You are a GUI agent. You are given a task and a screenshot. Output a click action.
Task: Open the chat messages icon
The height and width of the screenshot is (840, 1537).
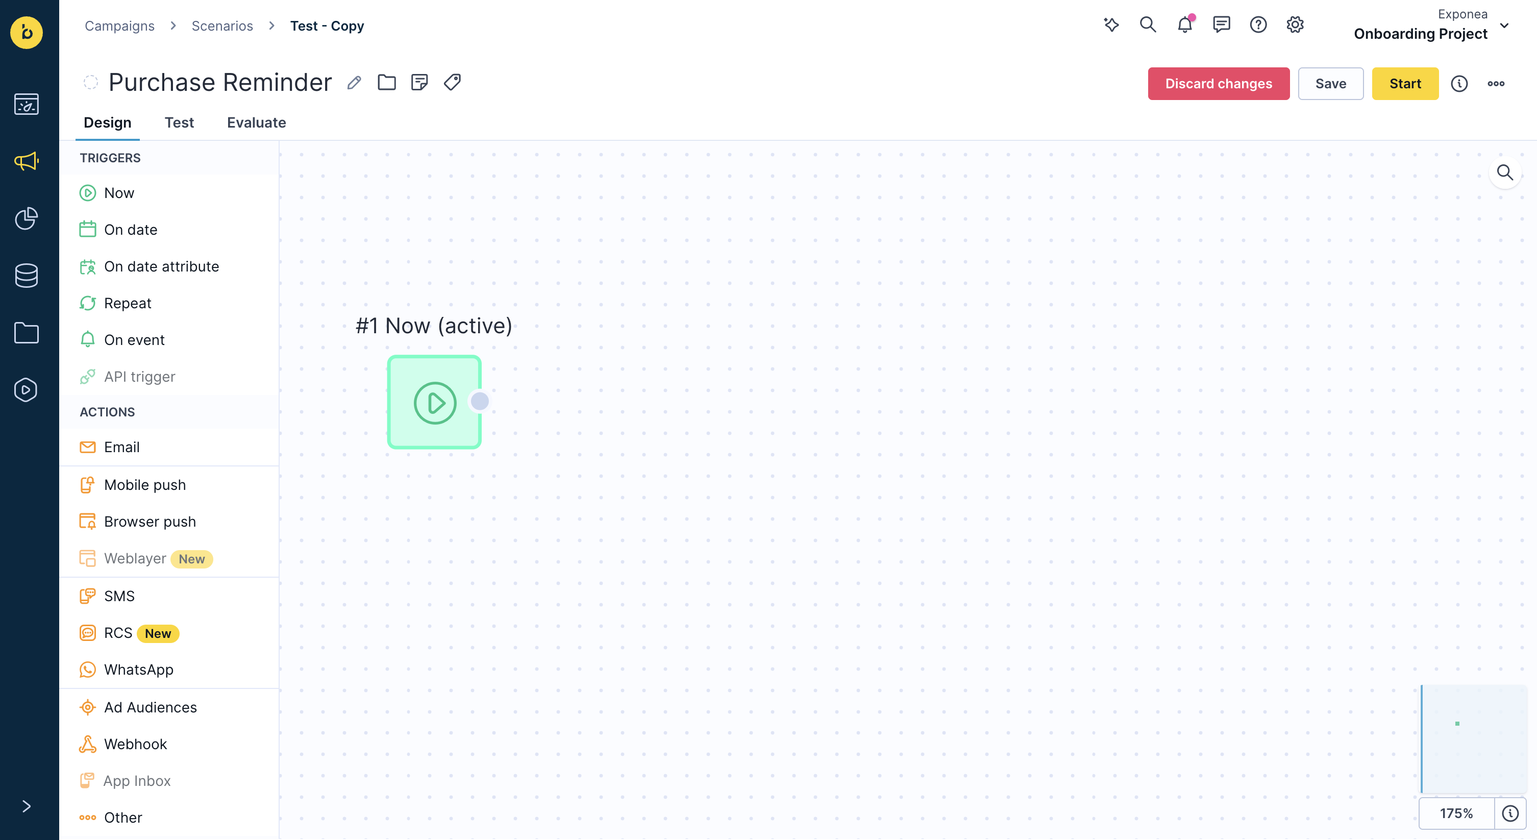click(x=1221, y=25)
